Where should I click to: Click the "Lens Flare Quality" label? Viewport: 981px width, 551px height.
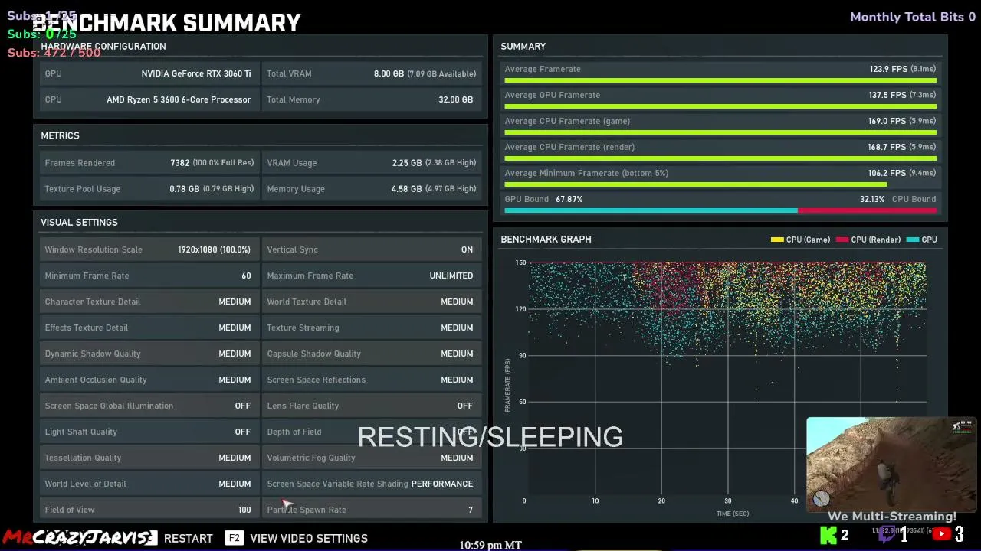pos(303,406)
